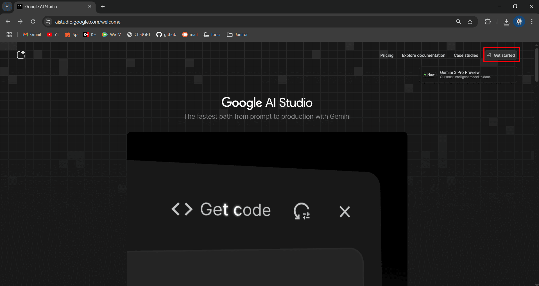Open Gmail from the bookmarks bar
The image size is (539, 286).
pos(31,34)
